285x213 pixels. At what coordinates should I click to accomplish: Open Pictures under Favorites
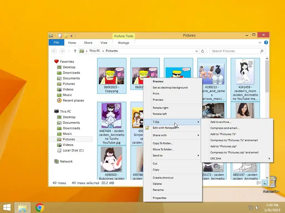(66, 84)
